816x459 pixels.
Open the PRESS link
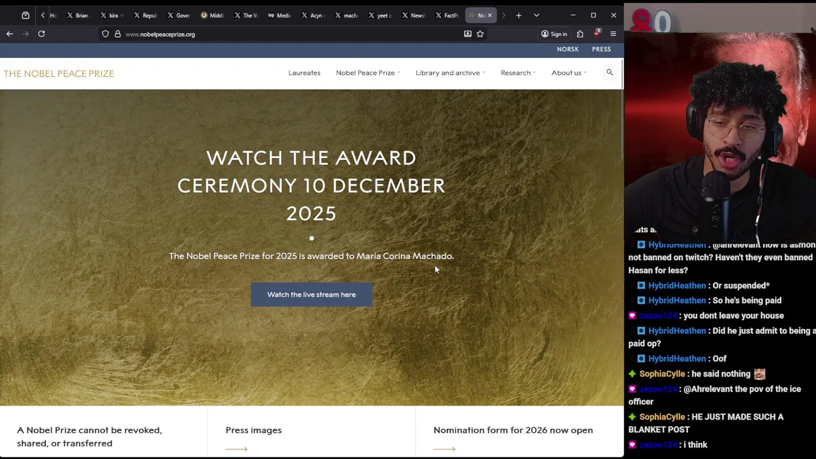[601, 49]
